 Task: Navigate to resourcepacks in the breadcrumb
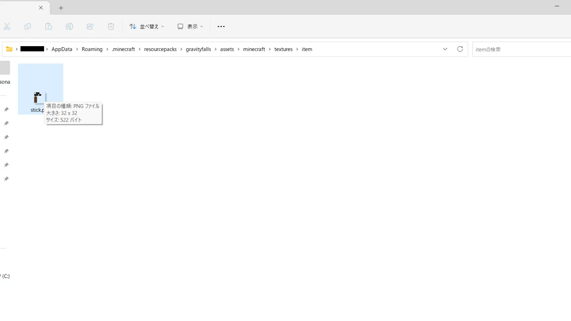[160, 49]
